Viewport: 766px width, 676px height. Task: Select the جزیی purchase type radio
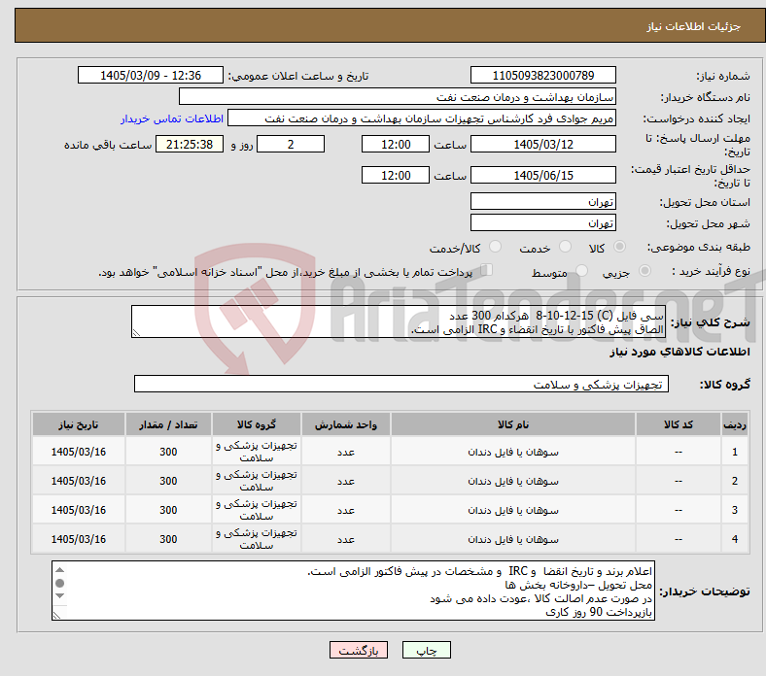pos(644,270)
